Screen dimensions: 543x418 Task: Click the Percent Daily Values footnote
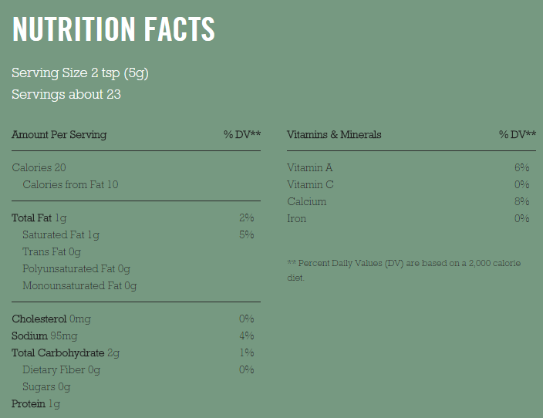point(404,271)
